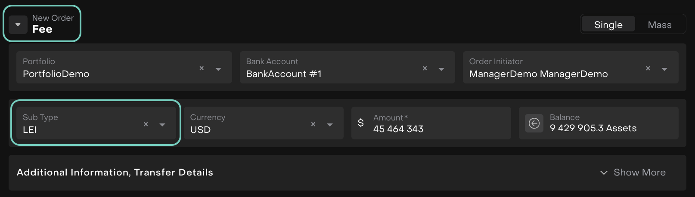Open the Currency dropdown arrow
This screenshot has width=695, height=197.
[330, 125]
